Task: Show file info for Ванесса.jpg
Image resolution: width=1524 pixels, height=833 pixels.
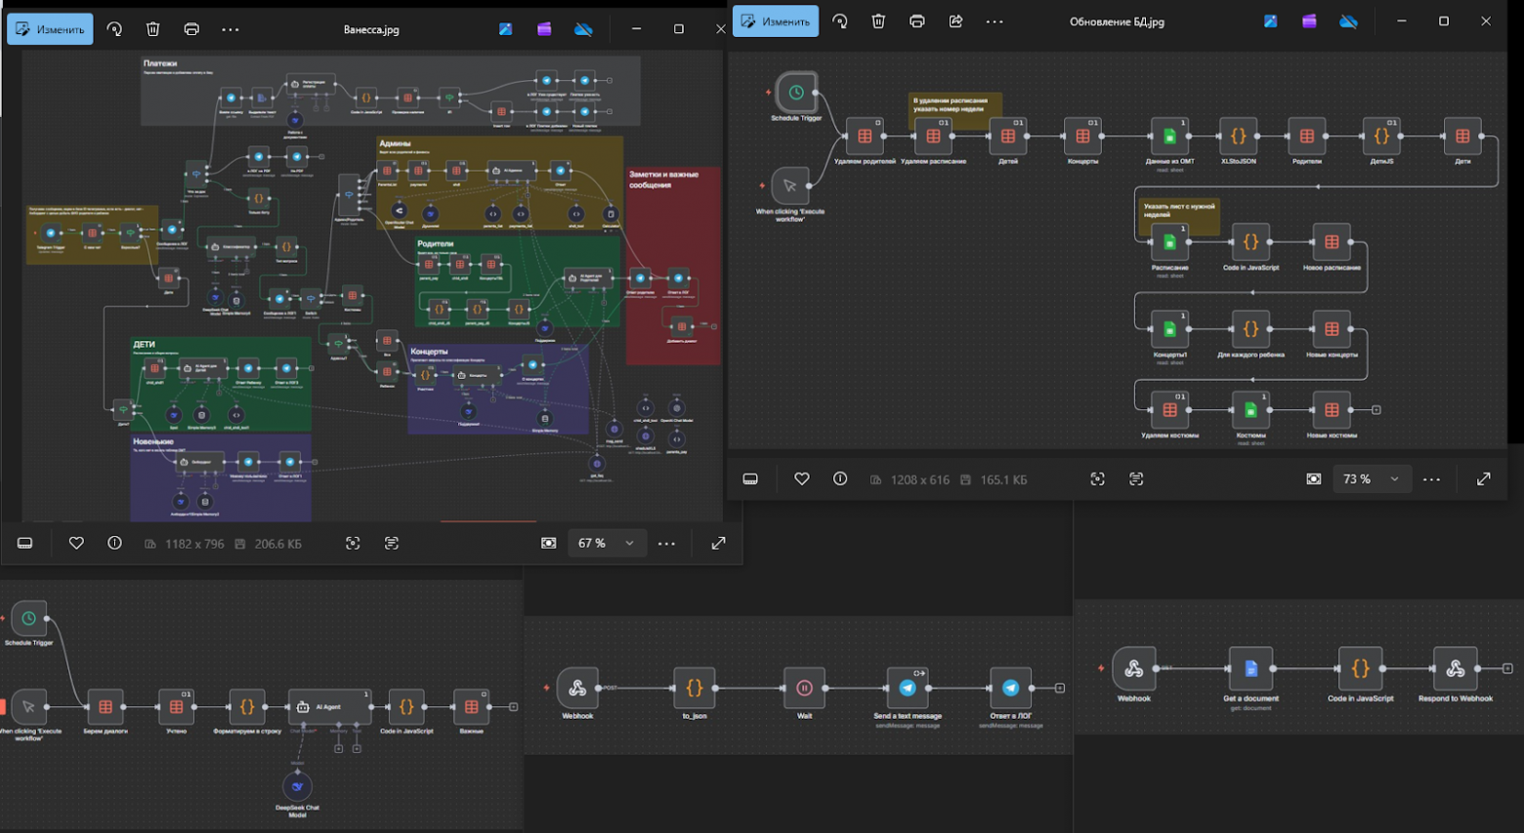Action: (114, 543)
